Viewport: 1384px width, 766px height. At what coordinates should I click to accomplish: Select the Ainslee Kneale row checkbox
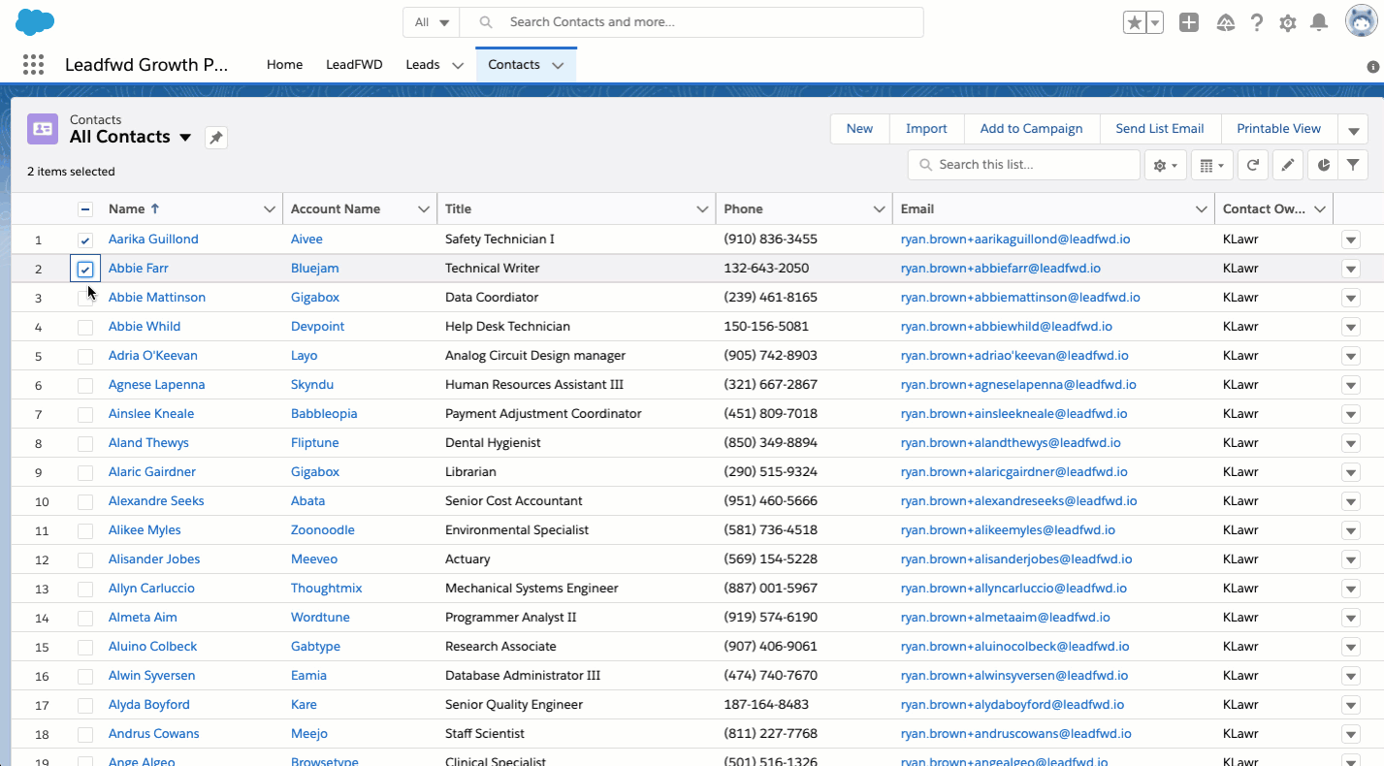85,414
